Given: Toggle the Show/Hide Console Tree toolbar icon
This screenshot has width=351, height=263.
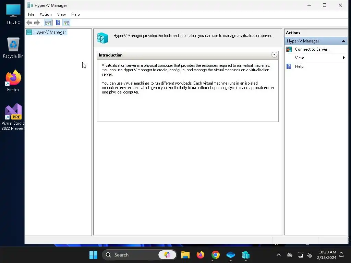Looking at the screenshot, I should pyautogui.click(x=48, y=23).
